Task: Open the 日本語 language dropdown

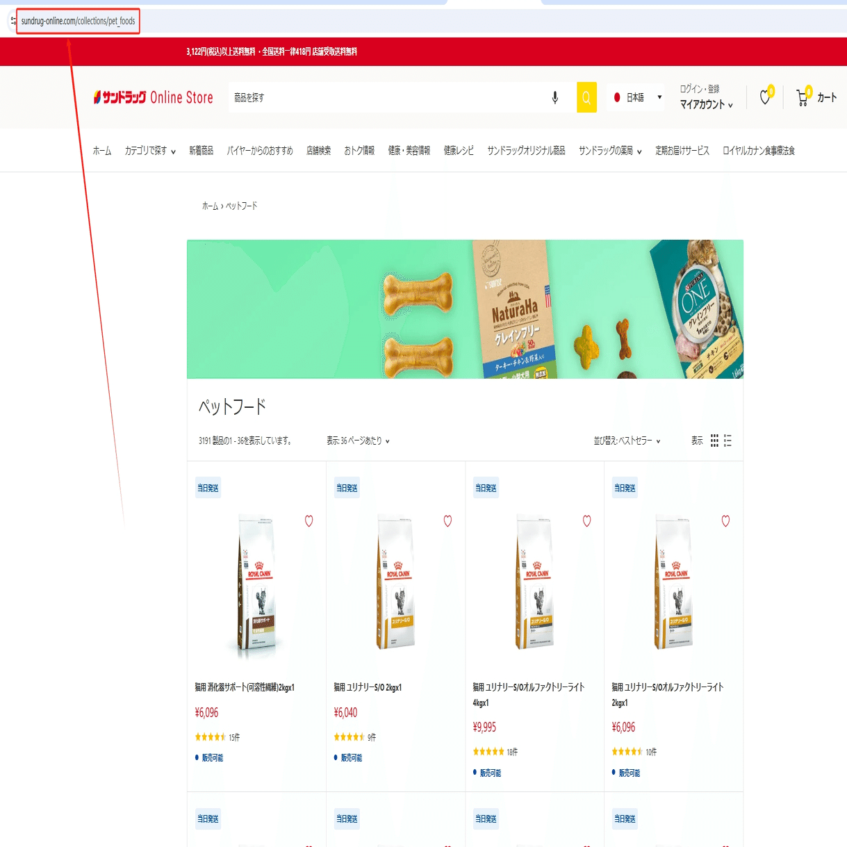Action: [x=637, y=97]
